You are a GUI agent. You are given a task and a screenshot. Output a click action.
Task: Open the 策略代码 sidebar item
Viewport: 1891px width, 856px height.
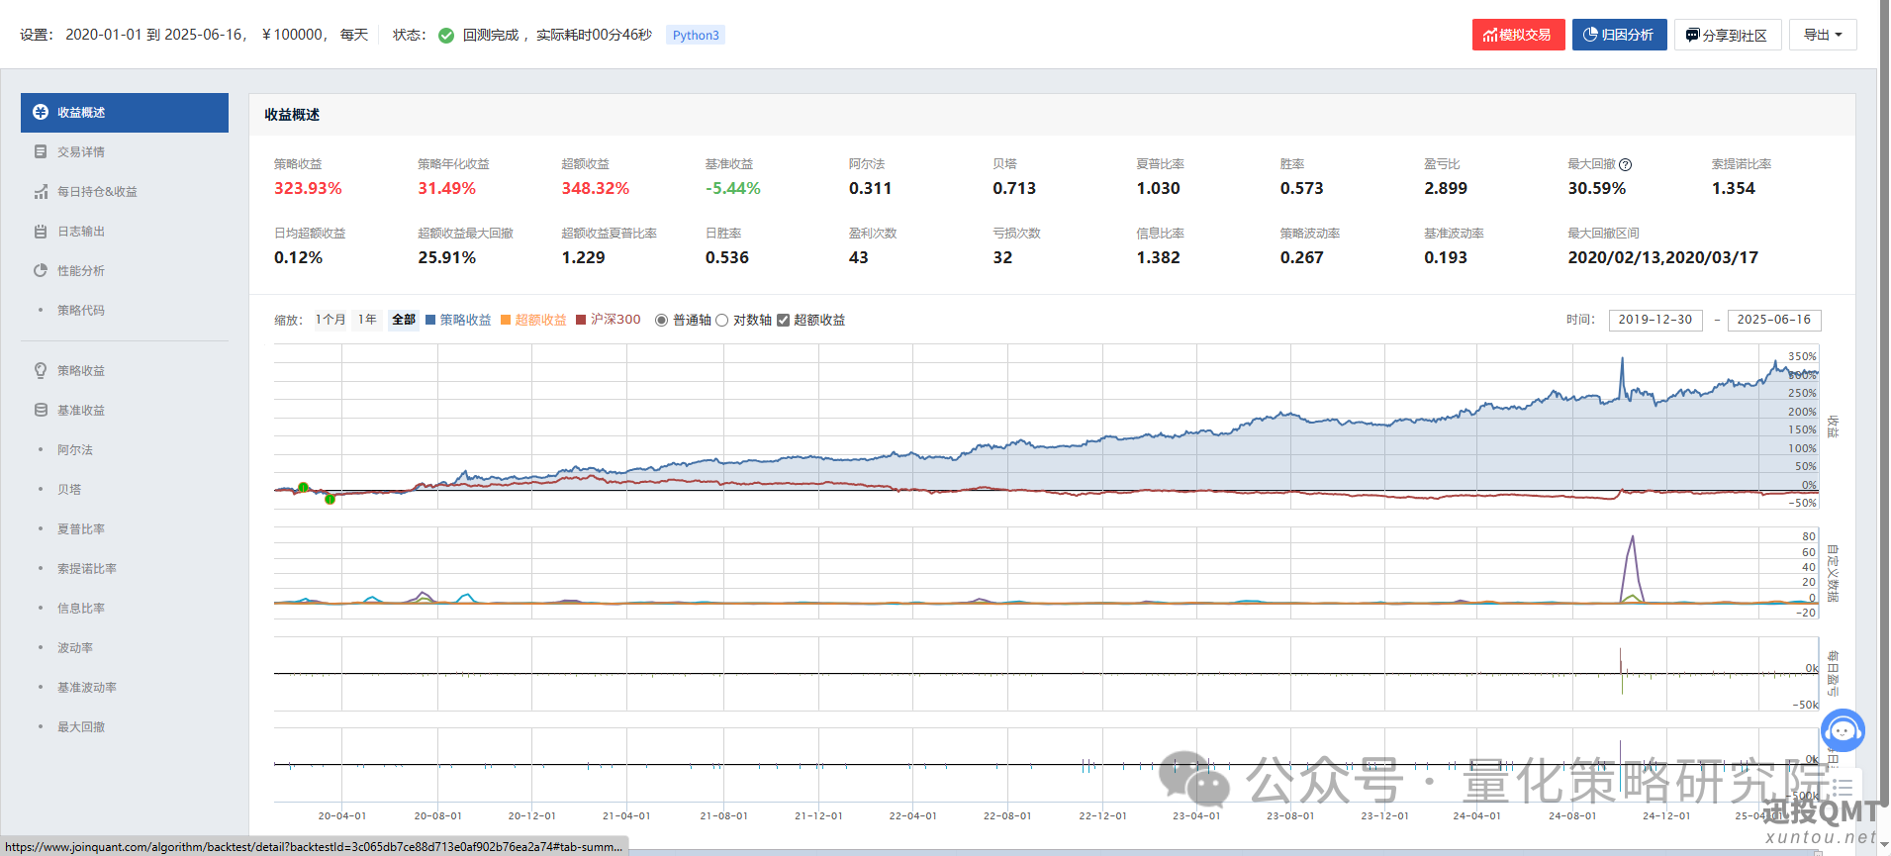click(80, 311)
